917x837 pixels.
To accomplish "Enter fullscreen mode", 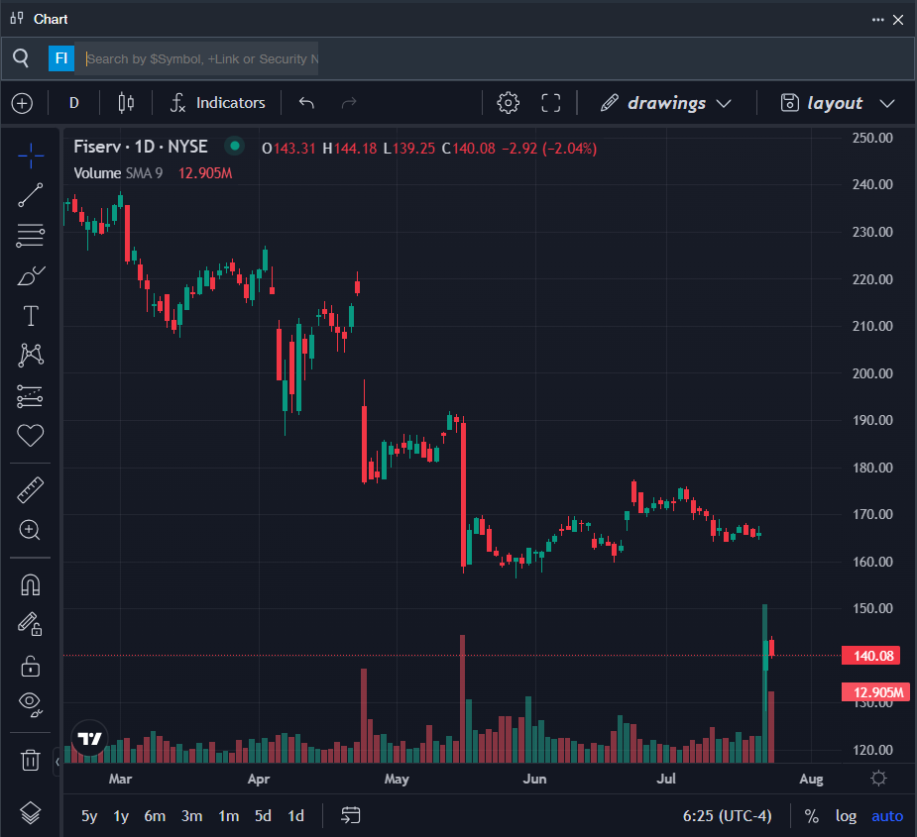I will (551, 103).
